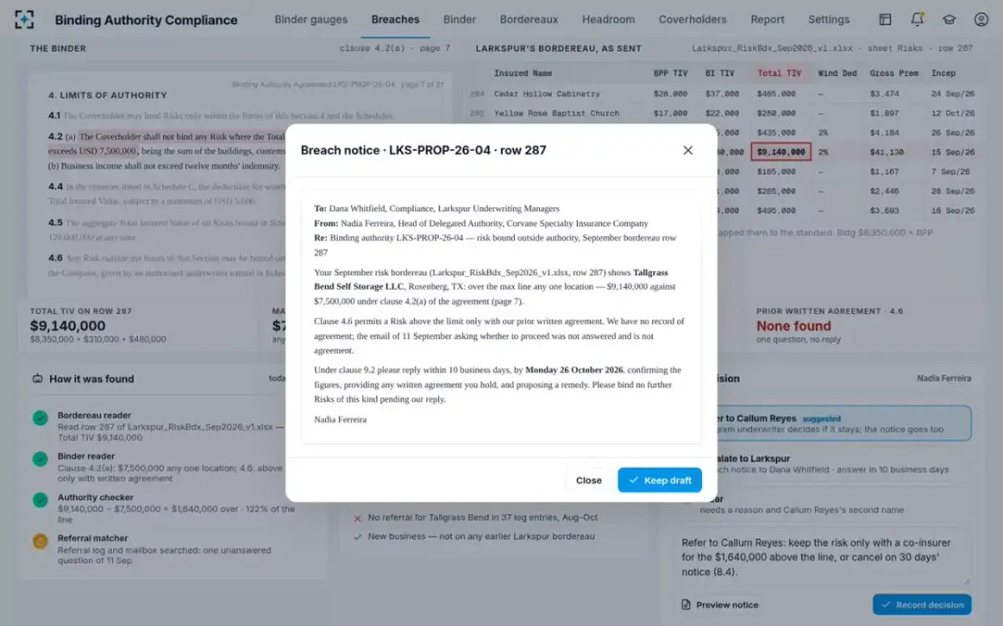Click the Close button in the dialog
The image size is (1003, 626).
pos(588,480)
